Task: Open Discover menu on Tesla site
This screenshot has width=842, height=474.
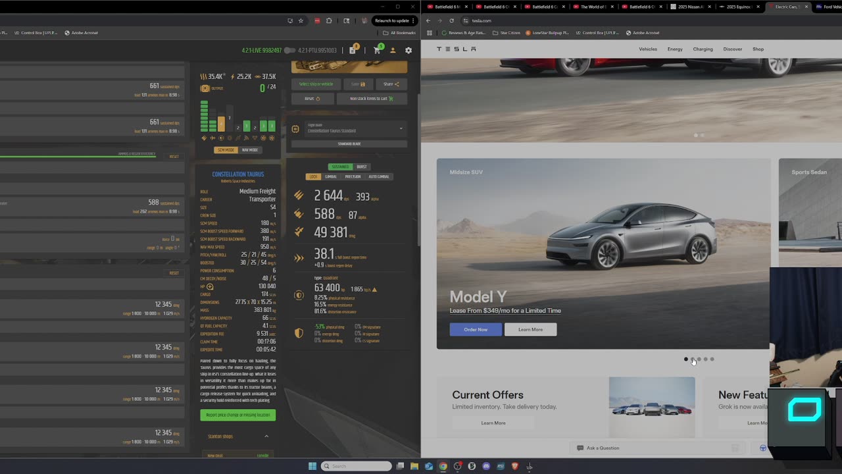Action: pyautogui.click(x=733, y=49)
